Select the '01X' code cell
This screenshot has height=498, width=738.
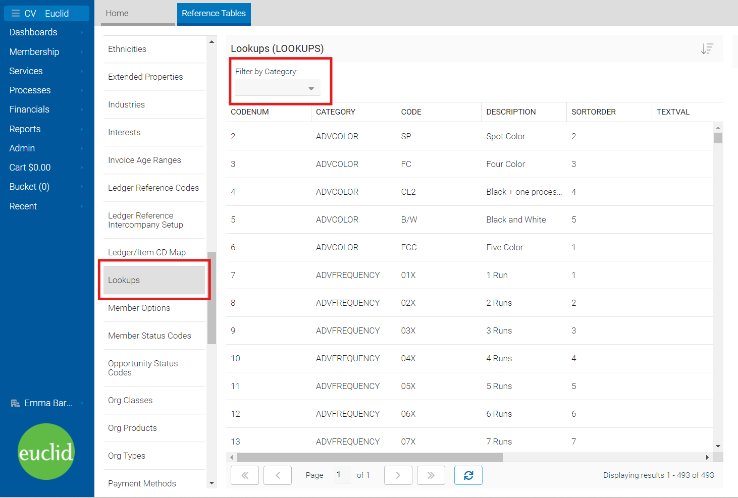point(439,275)
